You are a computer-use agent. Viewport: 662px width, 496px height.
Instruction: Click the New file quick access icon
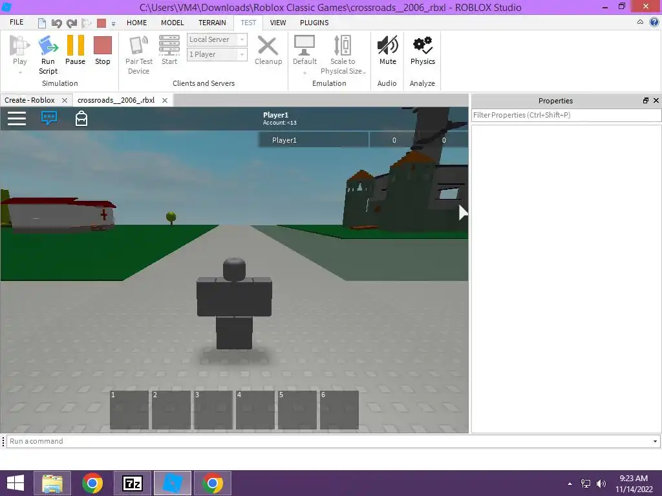point(42,23)
